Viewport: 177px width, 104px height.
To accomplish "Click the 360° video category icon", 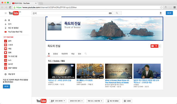I will click(x=5, y=68).
